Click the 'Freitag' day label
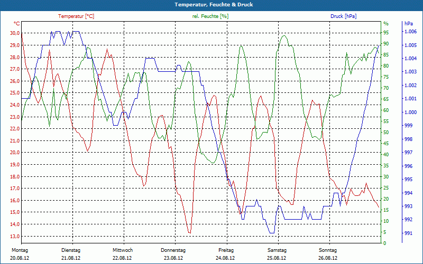 [226, 250]
